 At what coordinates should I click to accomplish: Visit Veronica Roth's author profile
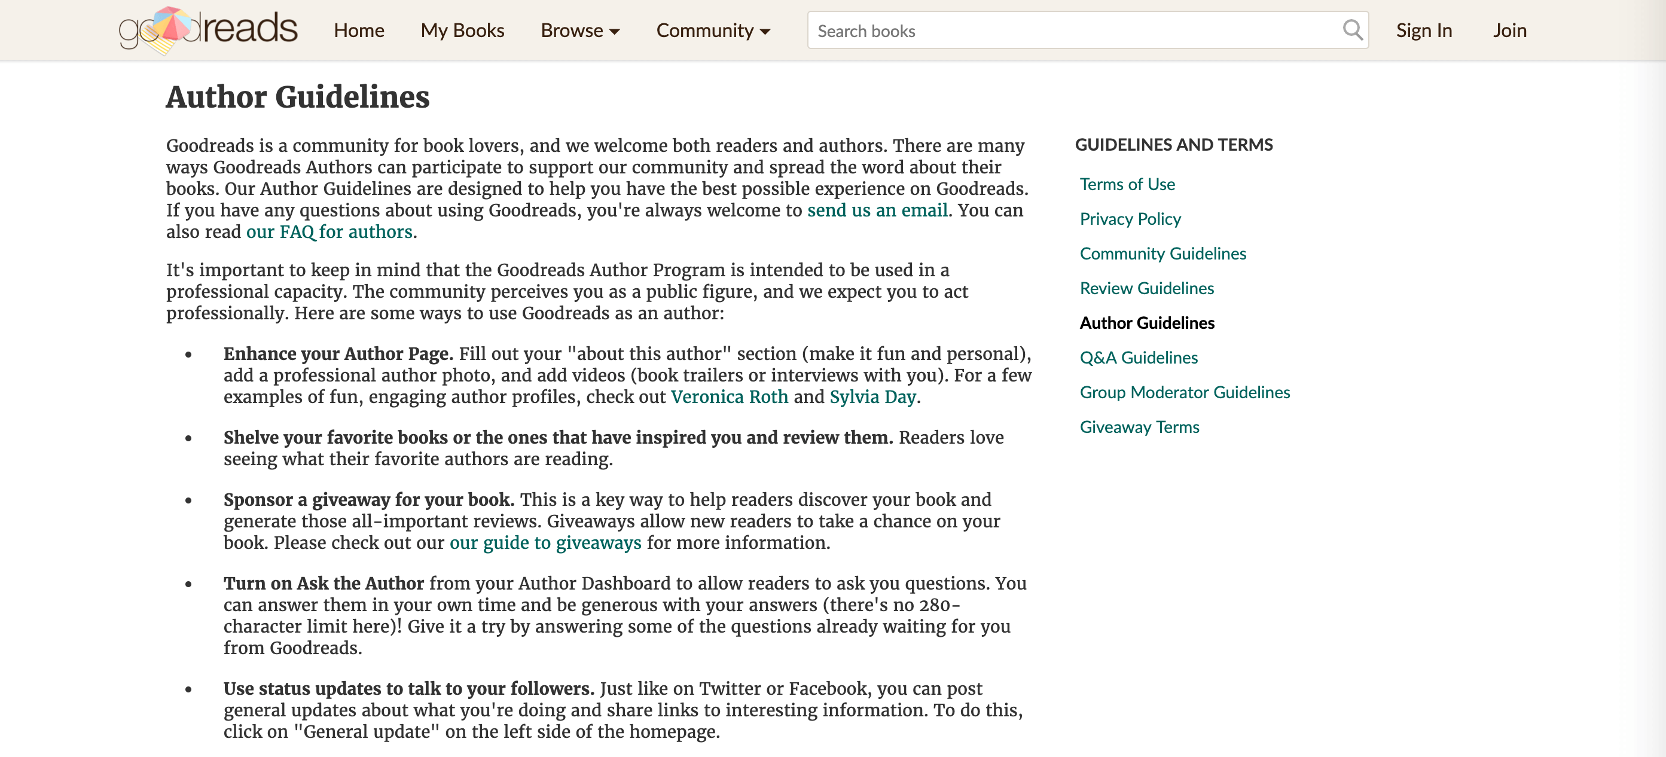click(729, 397)
